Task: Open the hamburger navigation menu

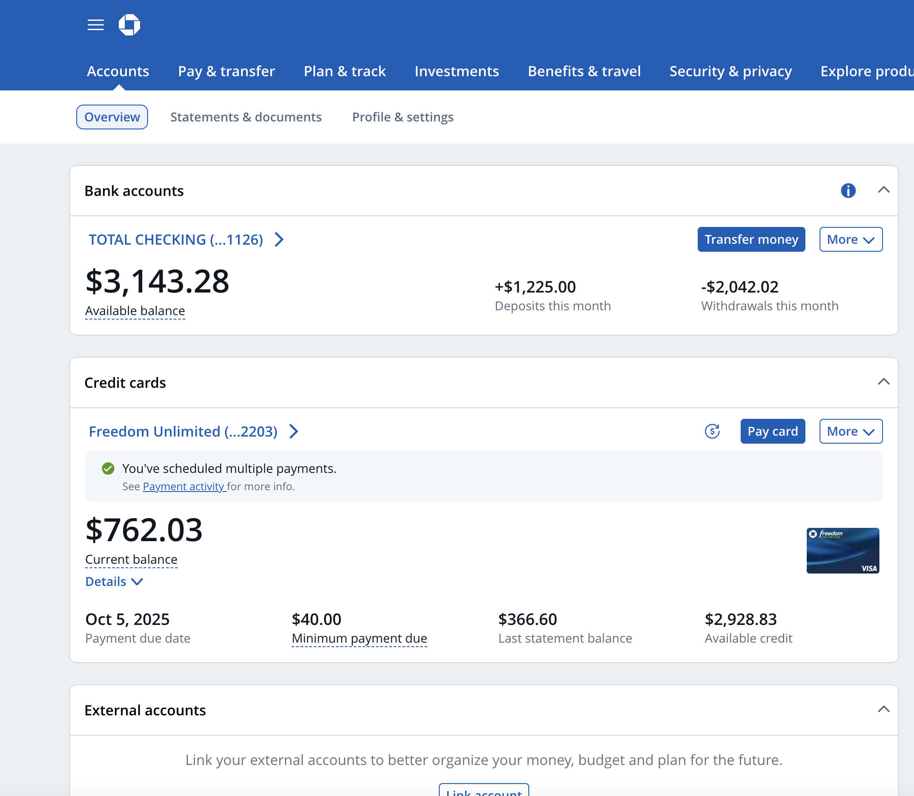Action: (96, 25)
